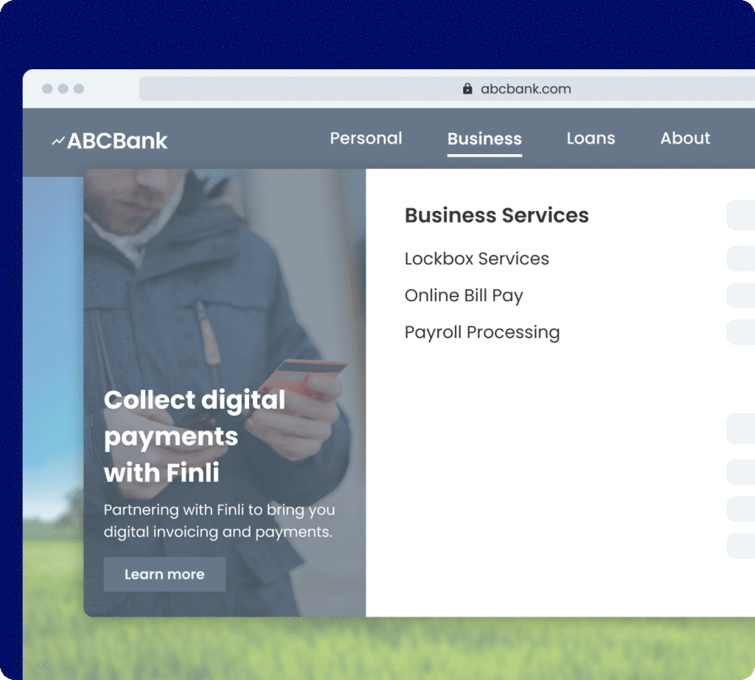The image size is (755, 680).
Task: Open Payroll Processing link
Action: tap(482, 333)
